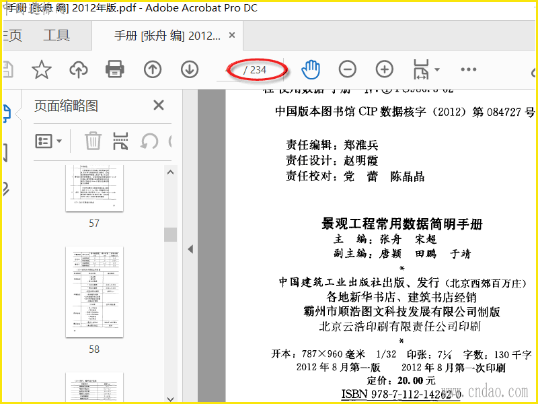538x404 pixels.
Task: Click the 景观工程常用数据简明手册 title text
Action: (402, 224)
